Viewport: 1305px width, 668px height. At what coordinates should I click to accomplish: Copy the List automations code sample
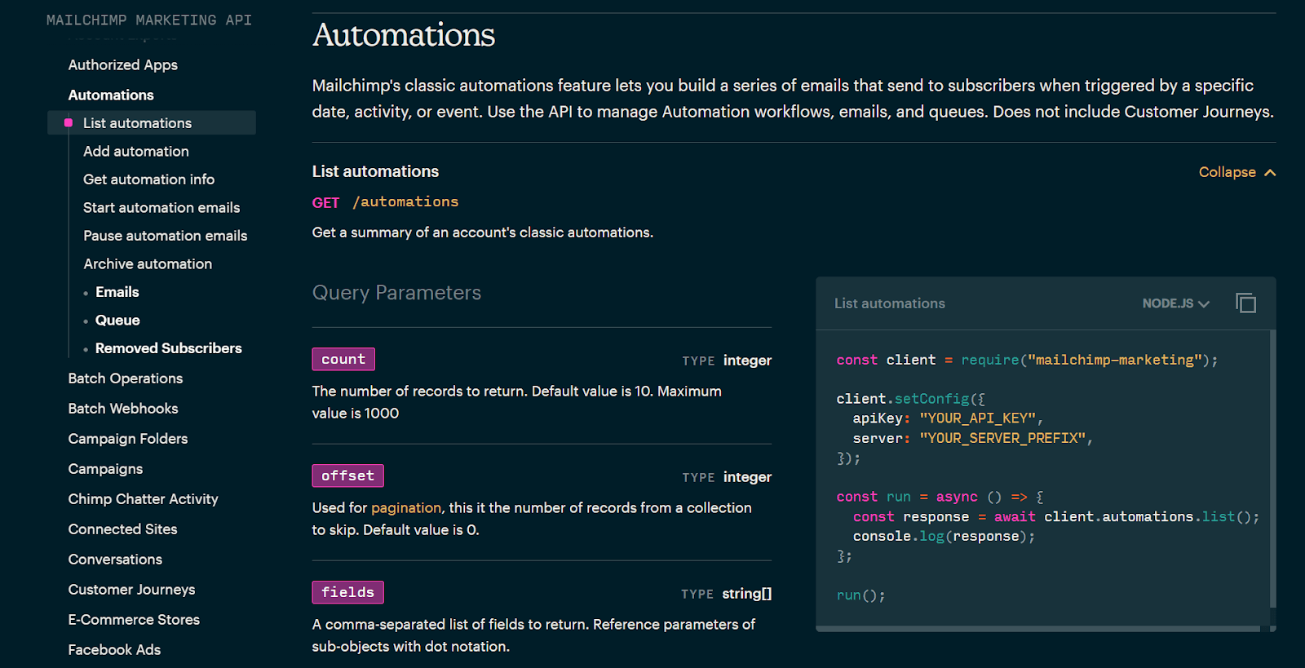1245,303
